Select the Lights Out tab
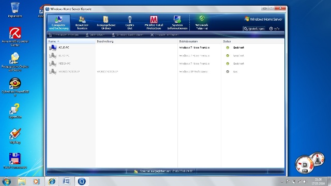331x186 pixels. pyautogui.click(x=130, y=23)
